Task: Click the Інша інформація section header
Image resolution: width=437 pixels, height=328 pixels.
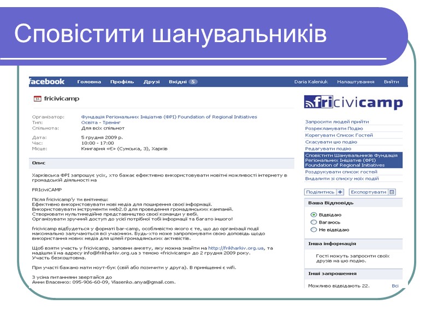Action: 353,244
